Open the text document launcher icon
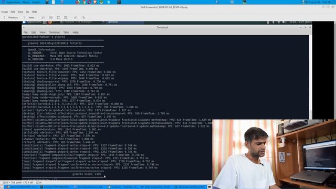 pyautogui.click(x=54, y=2)
